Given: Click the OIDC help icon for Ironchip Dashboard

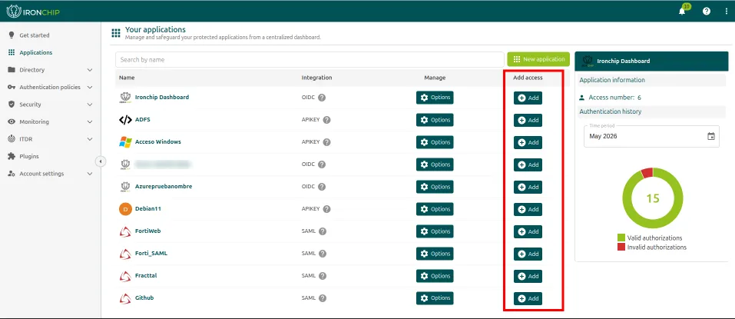Looking at the screenshot, I should click(x=322, y=98).
